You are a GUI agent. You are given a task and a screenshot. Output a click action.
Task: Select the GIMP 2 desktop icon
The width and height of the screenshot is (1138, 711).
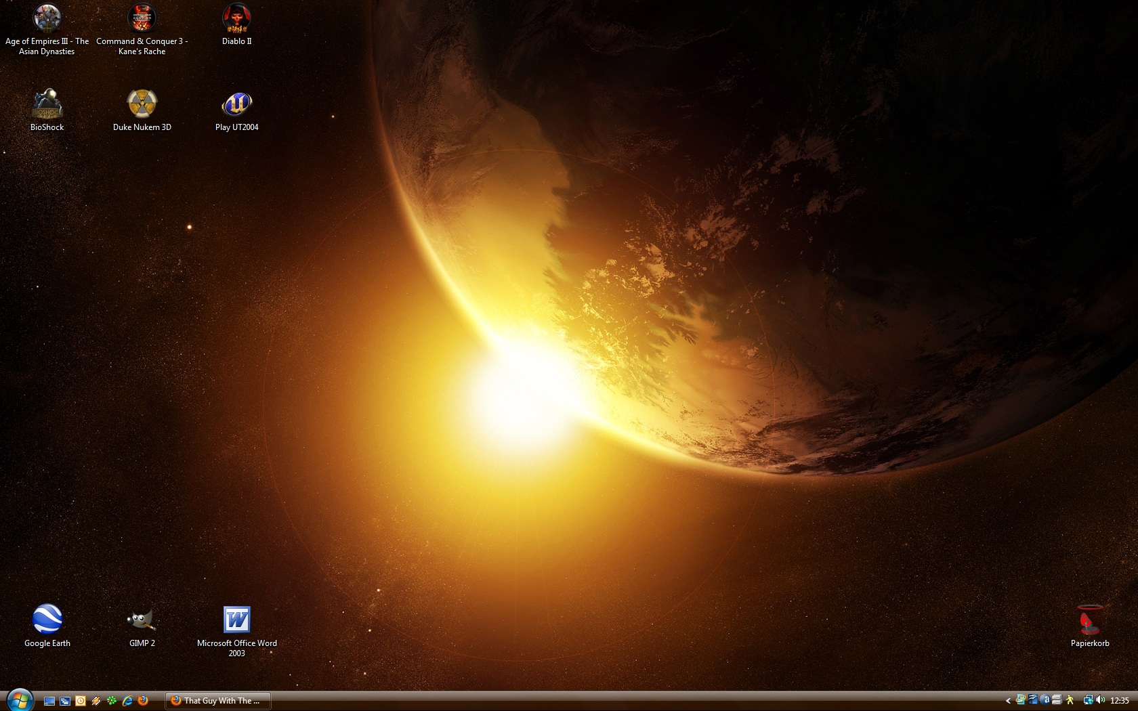pyautogui.click(x=142, y=620)
